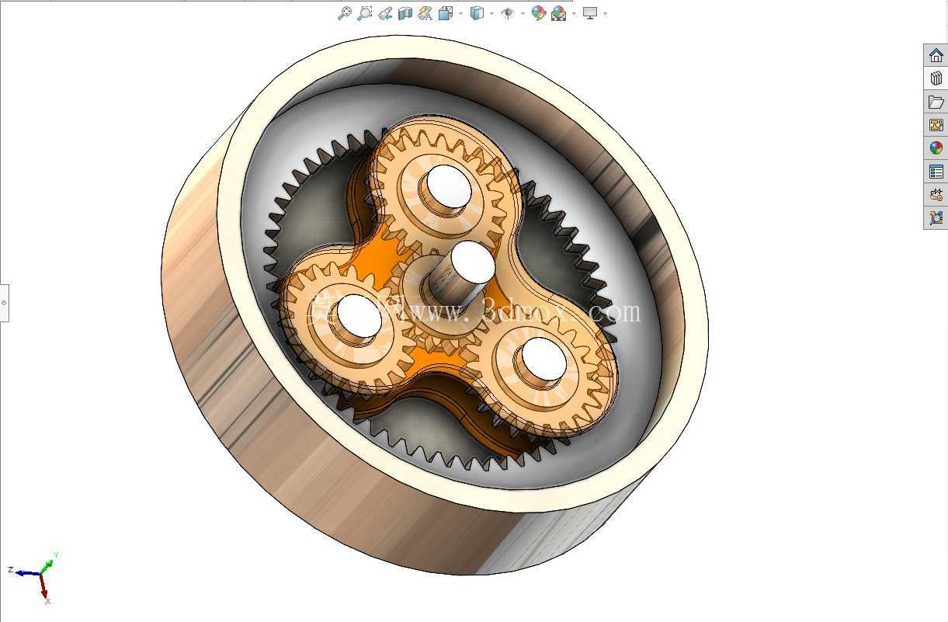Select the outer ring gear housing
948x622 pixels.
click(435, 304)
